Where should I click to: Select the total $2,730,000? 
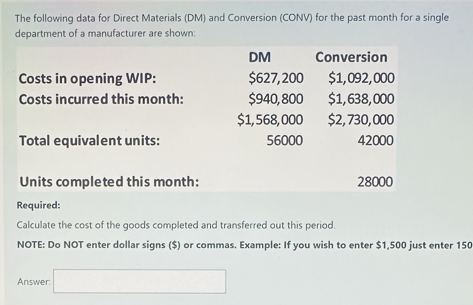[361, 120]
